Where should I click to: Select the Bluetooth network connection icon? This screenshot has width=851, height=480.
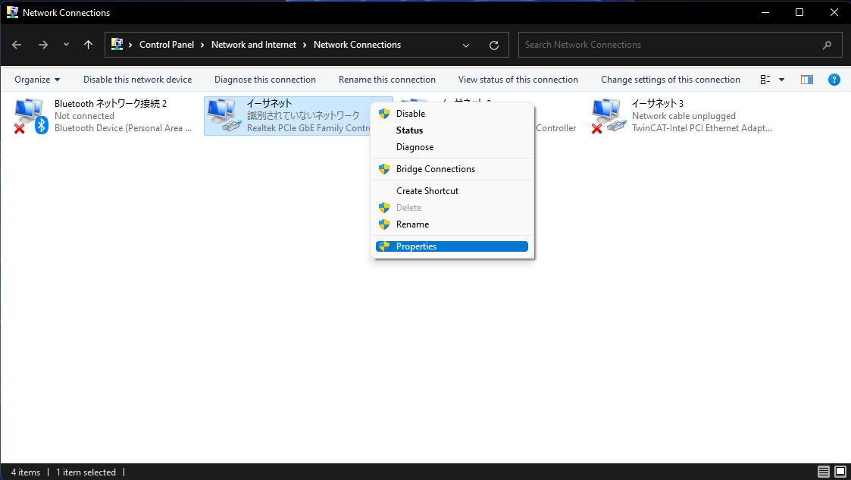click(30, 116)
